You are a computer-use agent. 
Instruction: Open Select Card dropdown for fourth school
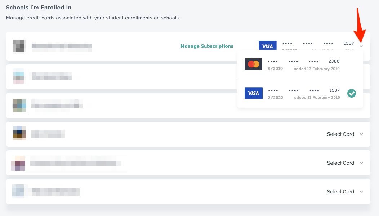345,134
